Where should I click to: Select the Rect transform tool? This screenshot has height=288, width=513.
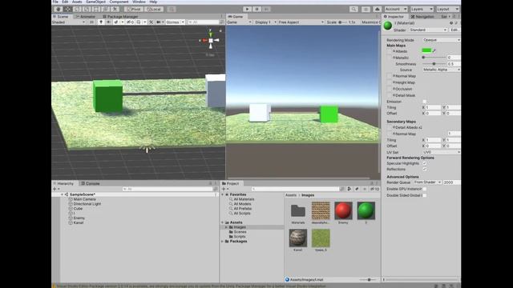[x=96, y=9]
